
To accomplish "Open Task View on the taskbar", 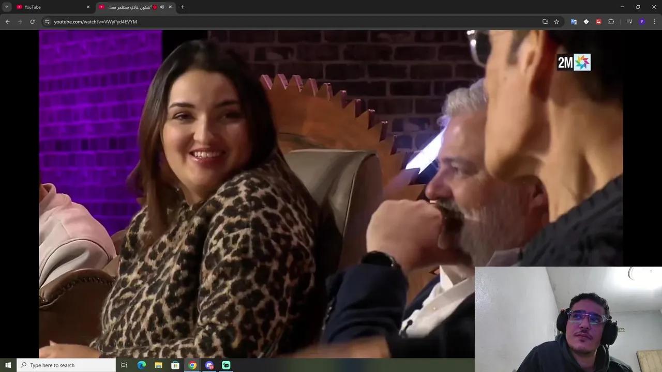I will point(124,365).
